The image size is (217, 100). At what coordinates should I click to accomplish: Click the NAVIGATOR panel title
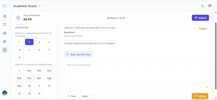click(22, 28)
